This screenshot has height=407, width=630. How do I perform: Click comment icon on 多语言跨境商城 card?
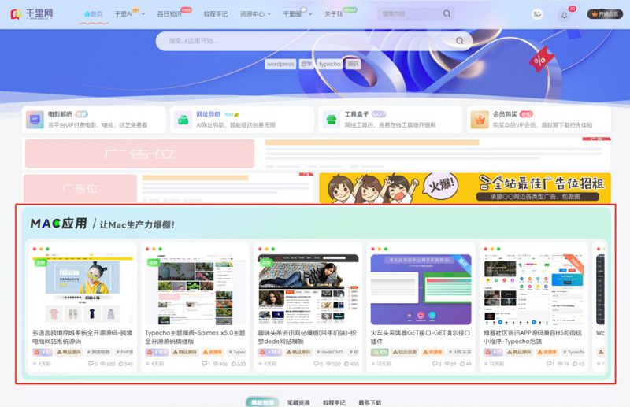pyautogui.click(x=91, y=364)
